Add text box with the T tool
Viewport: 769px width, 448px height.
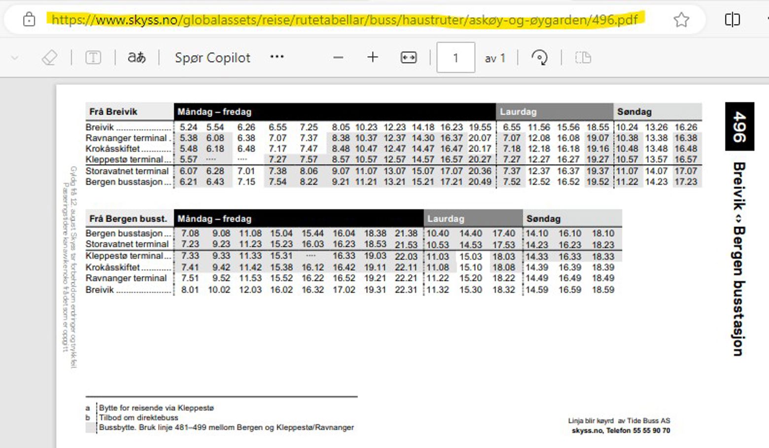(93, 58)
